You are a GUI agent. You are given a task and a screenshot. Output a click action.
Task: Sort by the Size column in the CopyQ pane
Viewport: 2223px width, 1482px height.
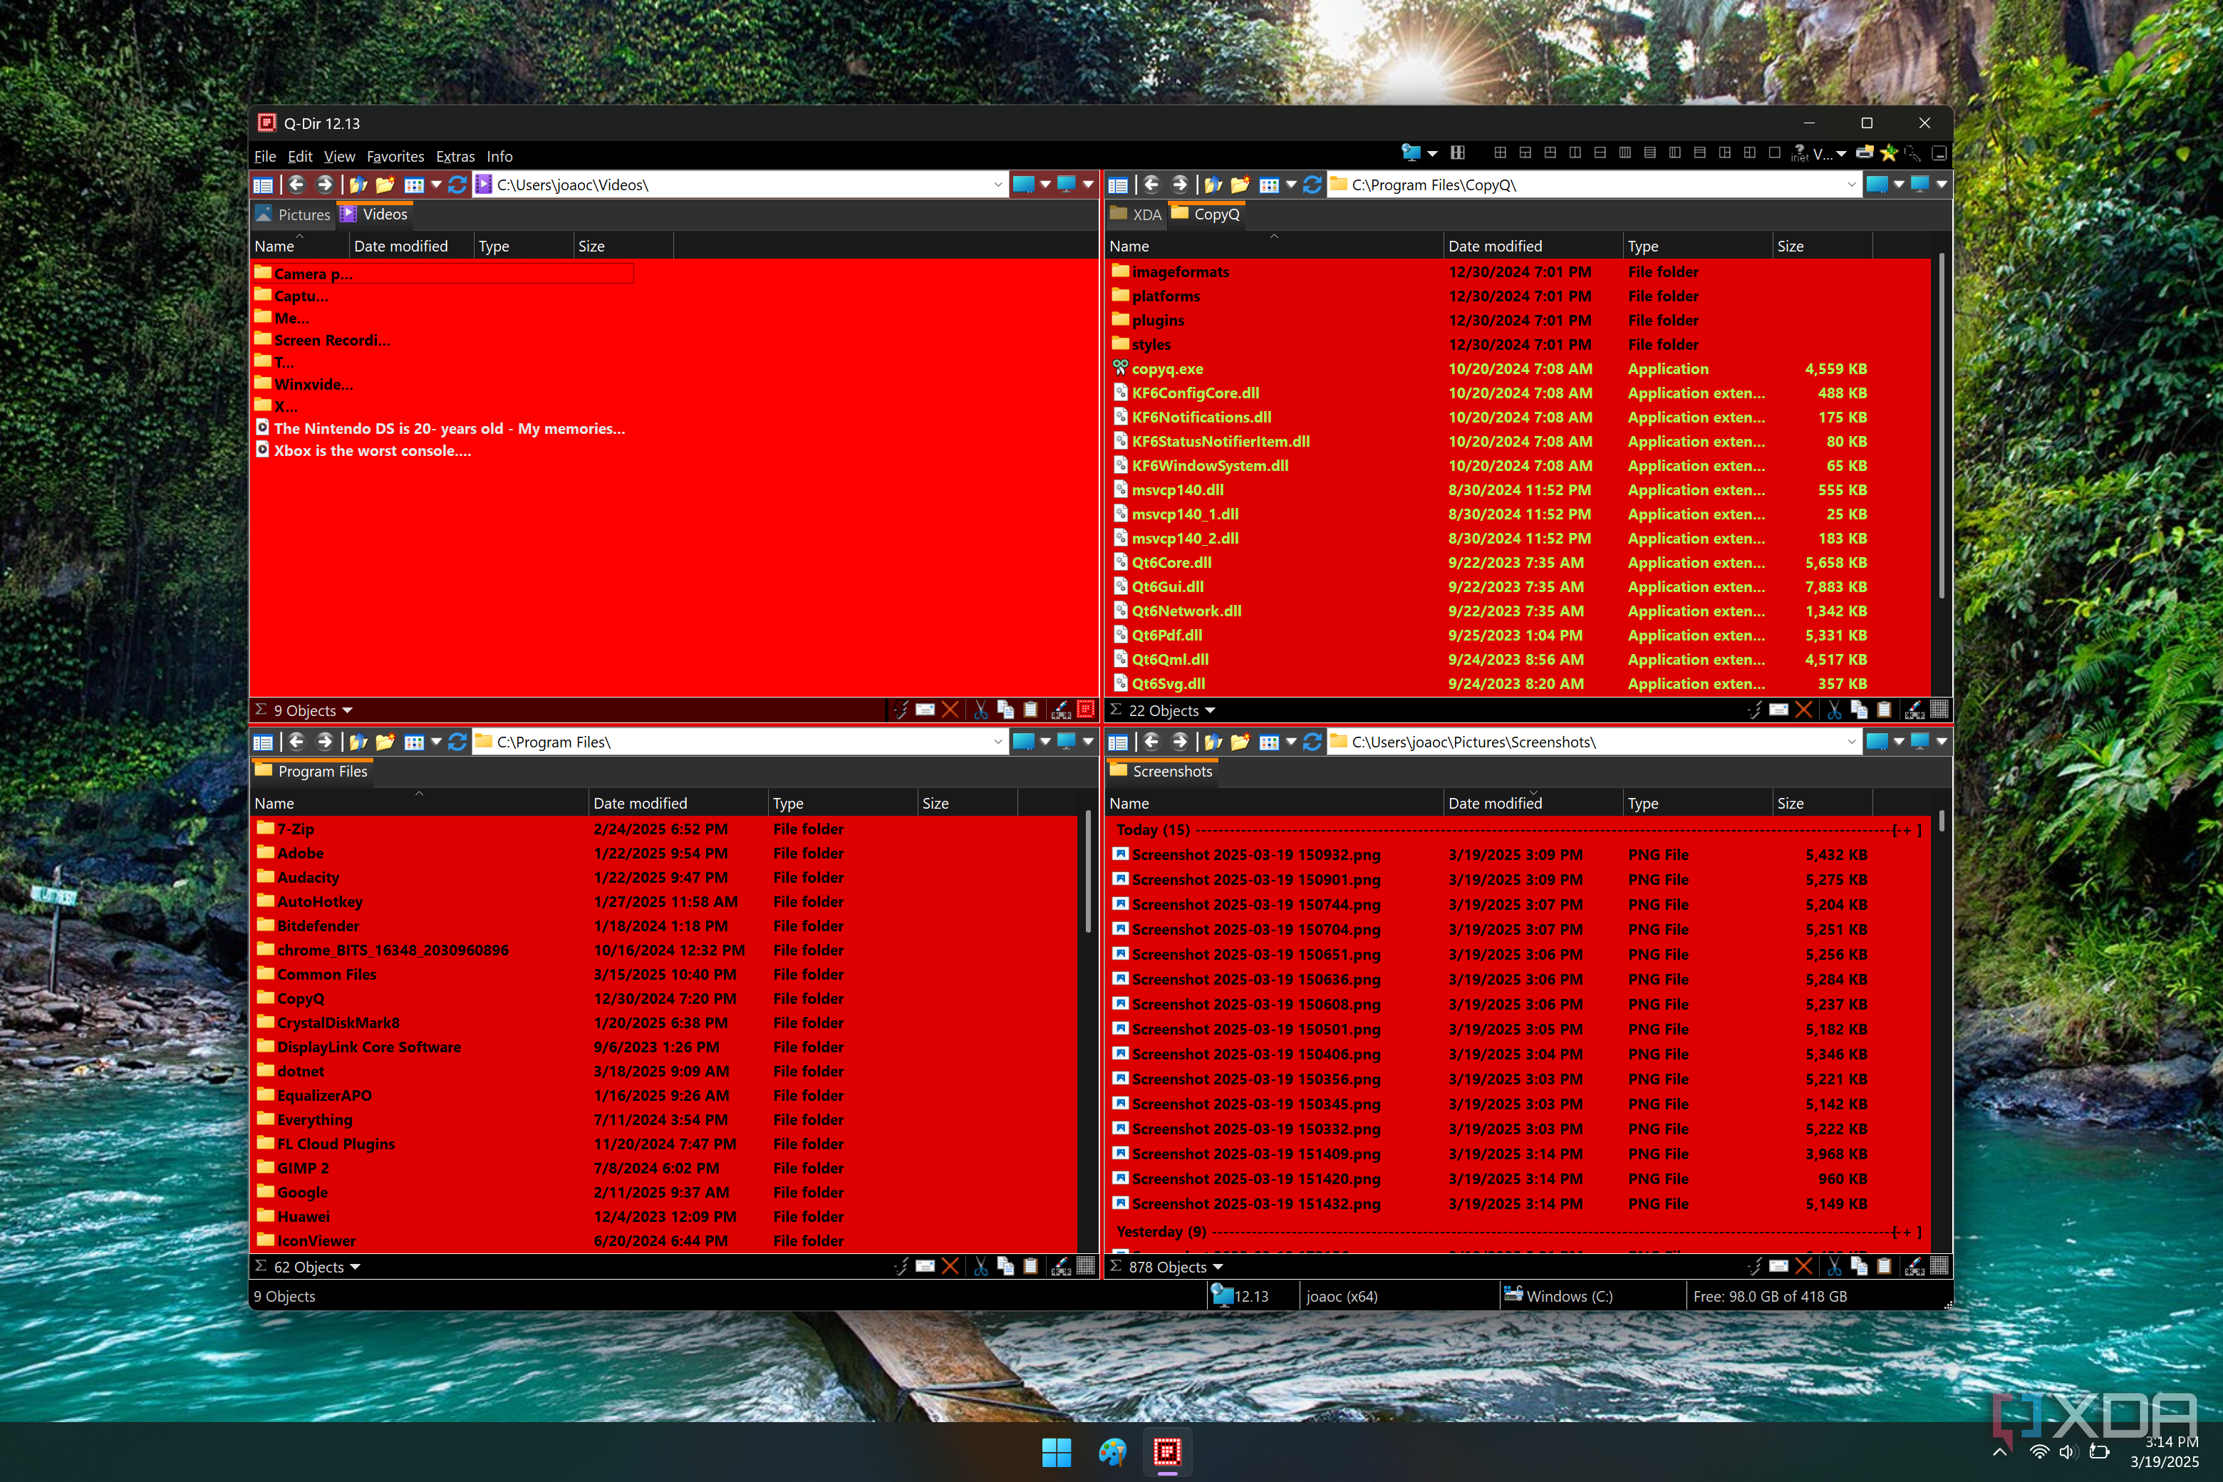[x=1821, y=247]
